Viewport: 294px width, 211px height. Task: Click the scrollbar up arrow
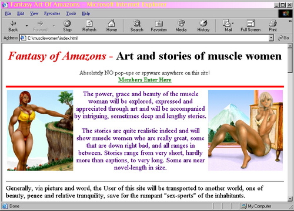[x=290, y=46]
